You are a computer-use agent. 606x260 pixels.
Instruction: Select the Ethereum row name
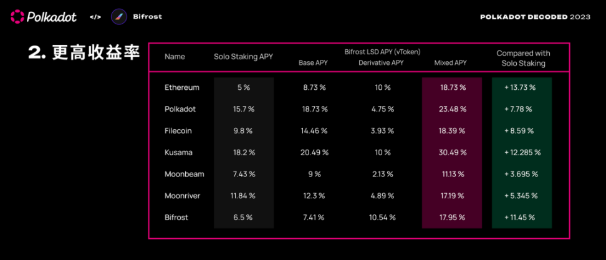(182, 87)
